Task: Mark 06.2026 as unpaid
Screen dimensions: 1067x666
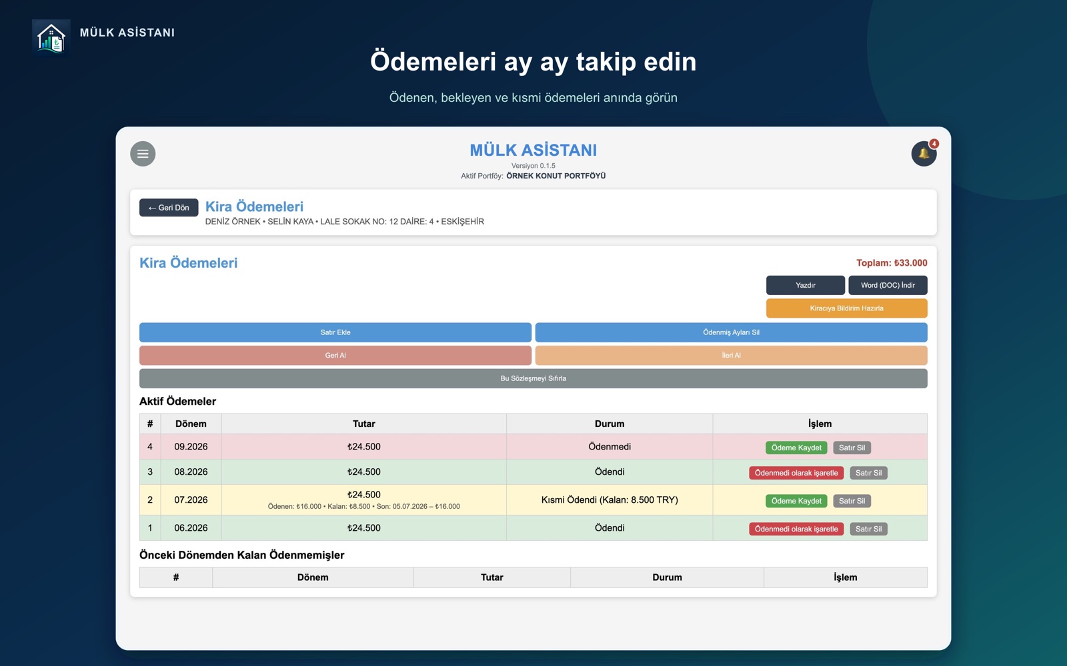Action: pos(796,529)
